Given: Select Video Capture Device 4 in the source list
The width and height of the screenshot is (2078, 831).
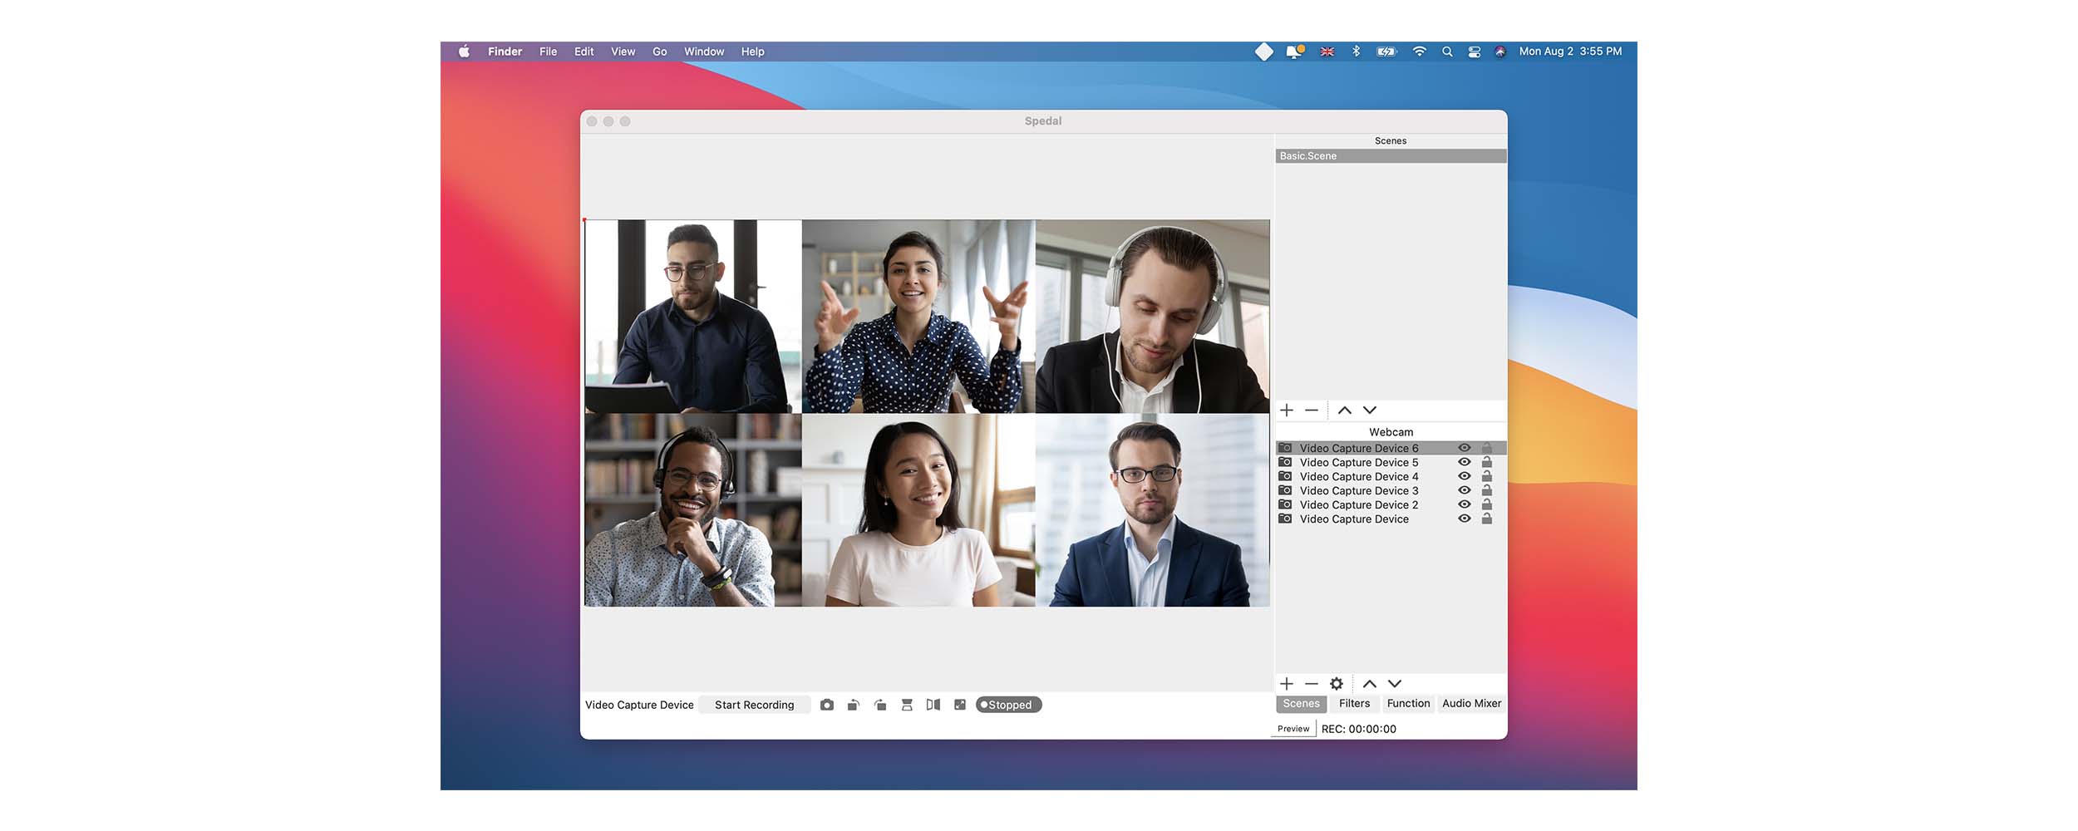Looking at the screenshot, I should click(x=1358, y=477).
